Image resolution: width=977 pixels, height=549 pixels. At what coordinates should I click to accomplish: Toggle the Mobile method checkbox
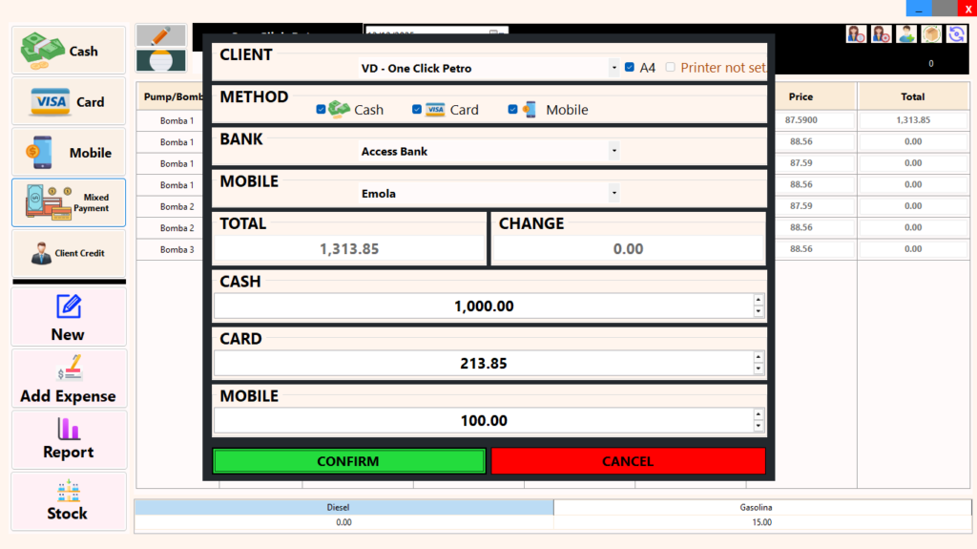click(x=512, y=109)
